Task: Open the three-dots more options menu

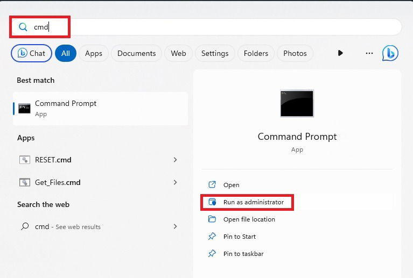Action: tap(369, 53)
